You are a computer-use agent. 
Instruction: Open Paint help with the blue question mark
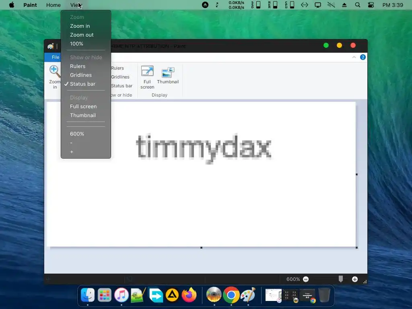(363, 57)
